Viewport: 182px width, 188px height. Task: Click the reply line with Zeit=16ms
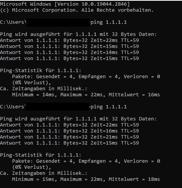point(69,131)
